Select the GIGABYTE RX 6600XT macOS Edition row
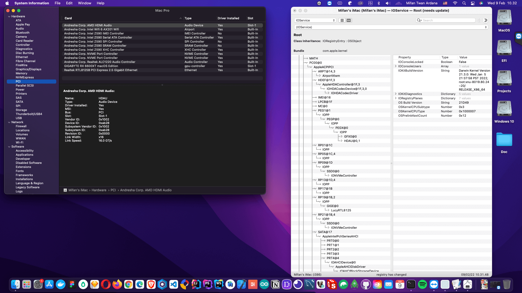Image resolution: width=522 pixels, height=293 pixels. click(x=162, y=66)
